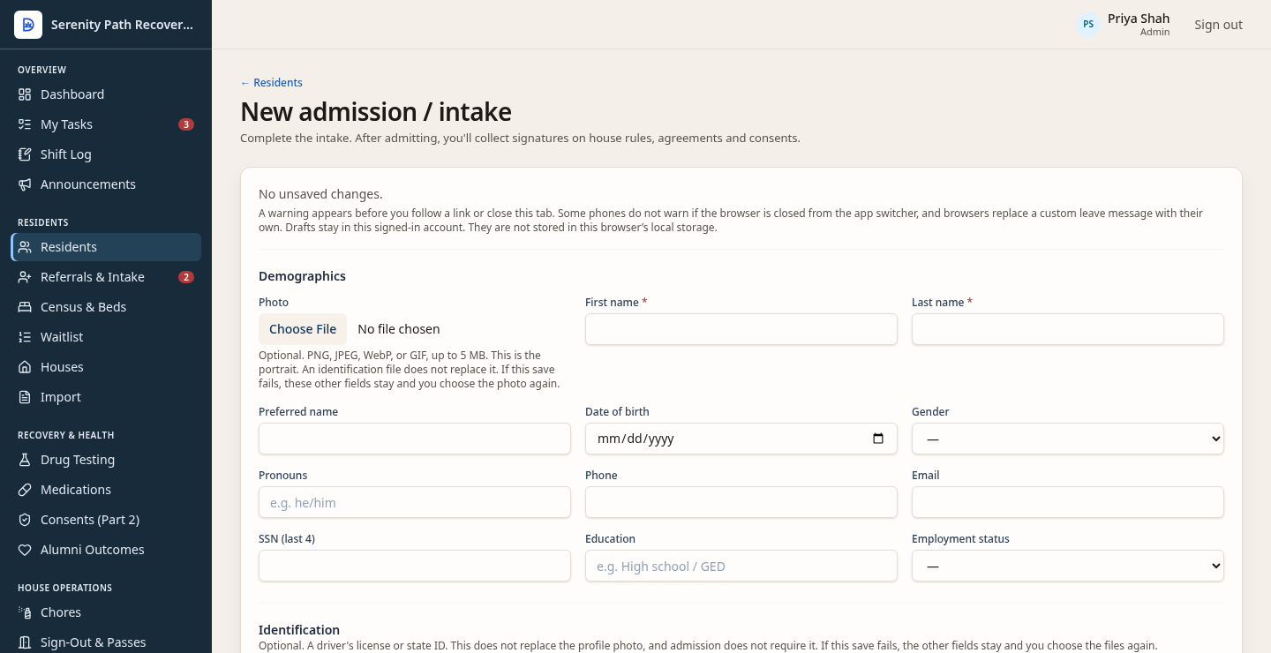Focus the Last name input field
The image size is (1271, 653).
pyautogui.click(x=1068, y=329)
